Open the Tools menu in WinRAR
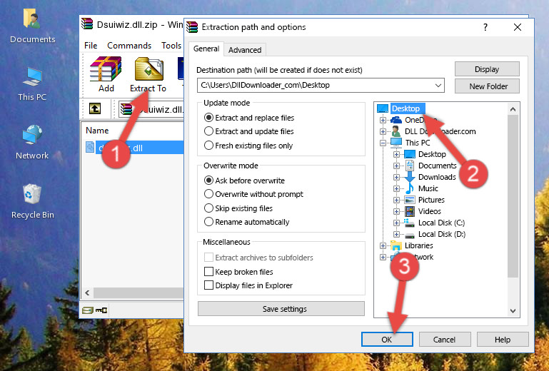 (x=171, y=46)
